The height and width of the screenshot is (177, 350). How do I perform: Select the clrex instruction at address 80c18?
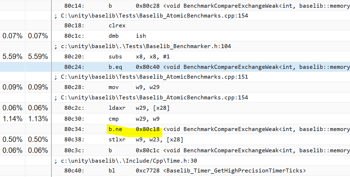[x=117, y=26]
